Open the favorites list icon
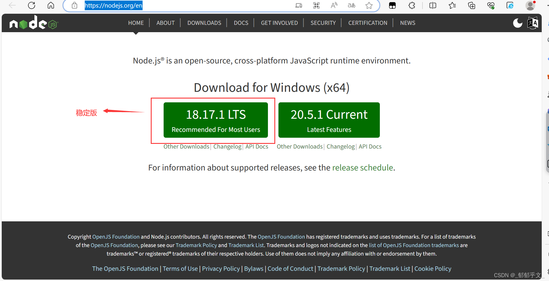 (x=453, y=5)
